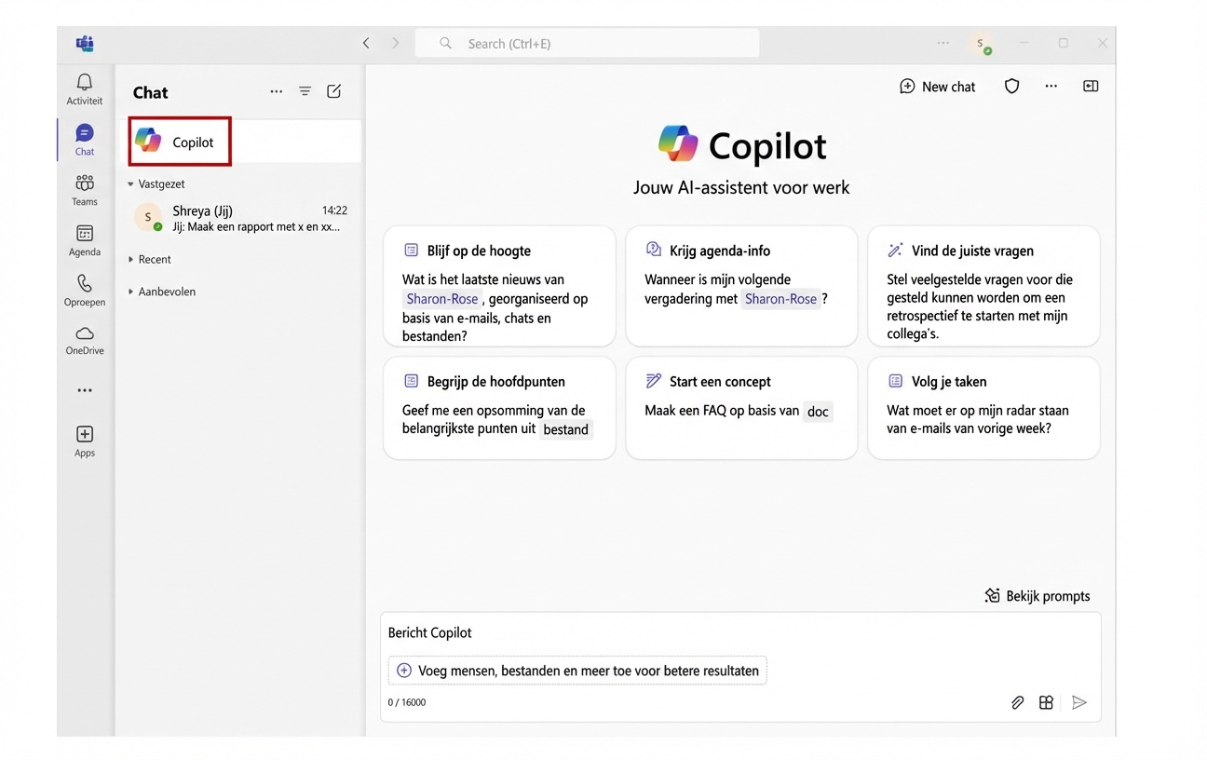Open Bekijk prompts
Screen dimensions: 1207x760
(1037, 595)
